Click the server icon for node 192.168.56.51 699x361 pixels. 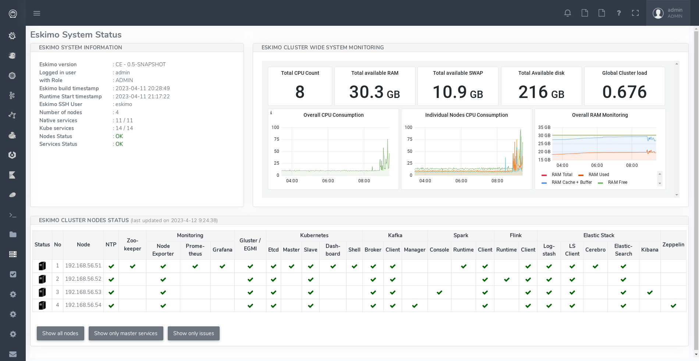[42, 266]
